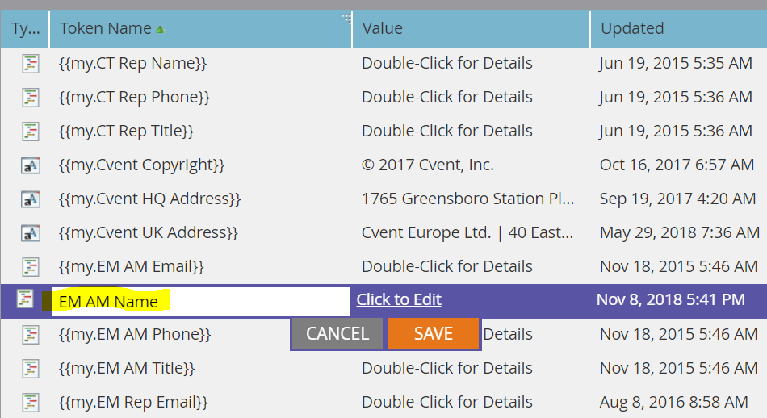This screenshot has width=767, height=418.
Task: Select the Cvent HQ Address text icon
Action: tap(31, 199)
